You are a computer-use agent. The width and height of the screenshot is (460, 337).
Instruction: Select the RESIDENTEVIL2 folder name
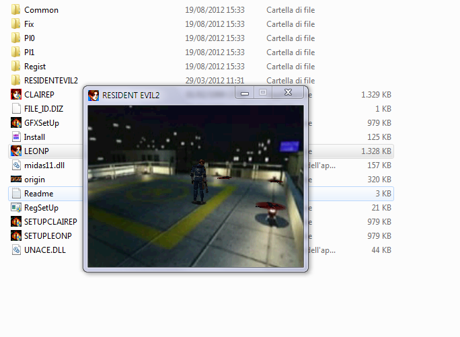(51, 81)
